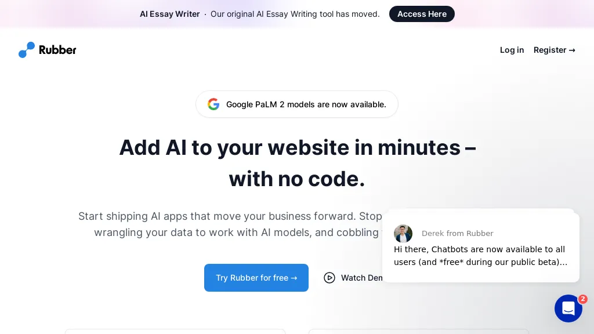Go to the Register page
594x334 pixels.
click(x=554, y=50)
